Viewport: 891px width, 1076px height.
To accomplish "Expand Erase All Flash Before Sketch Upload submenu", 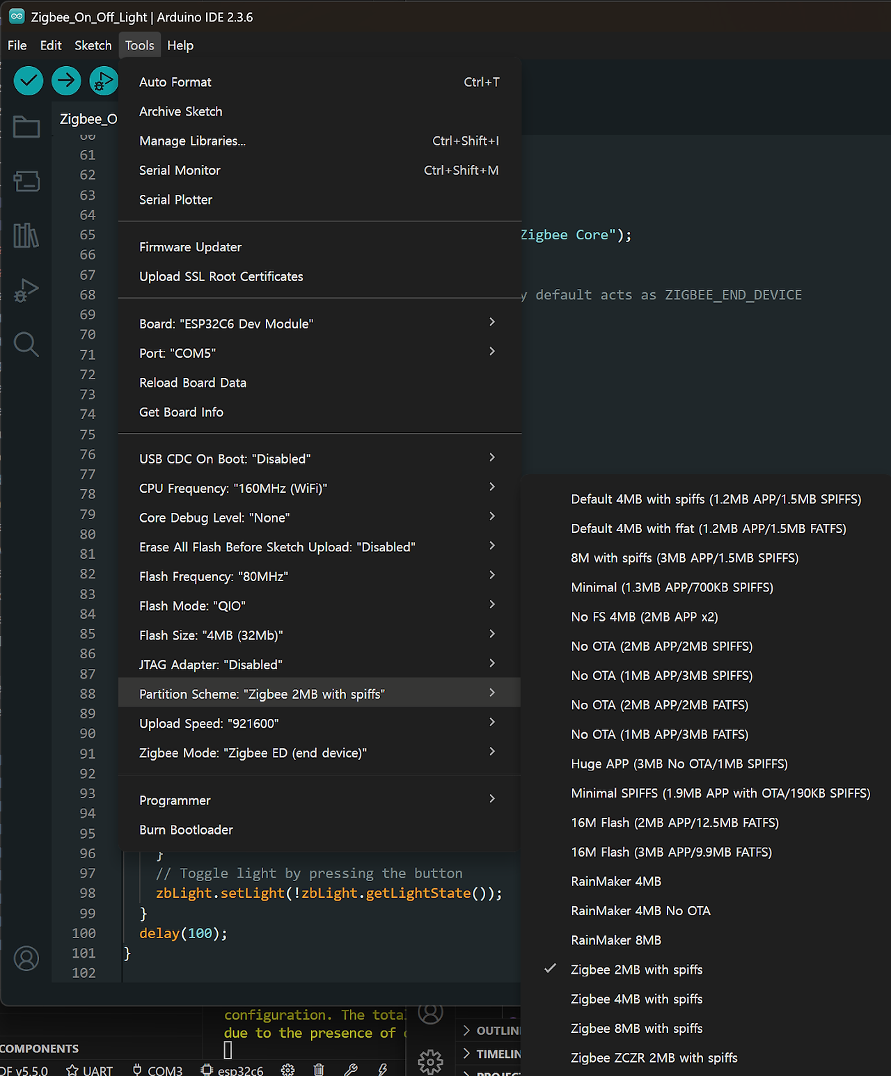I will point(320,547).
